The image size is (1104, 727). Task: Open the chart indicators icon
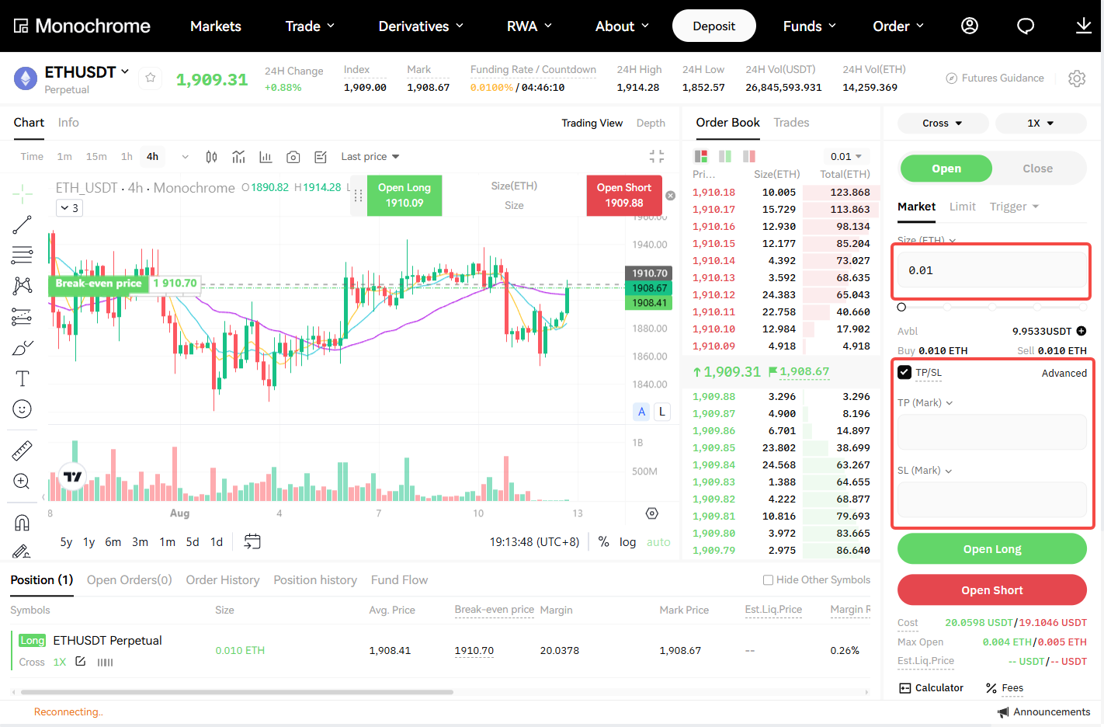[x=238, y=157]
